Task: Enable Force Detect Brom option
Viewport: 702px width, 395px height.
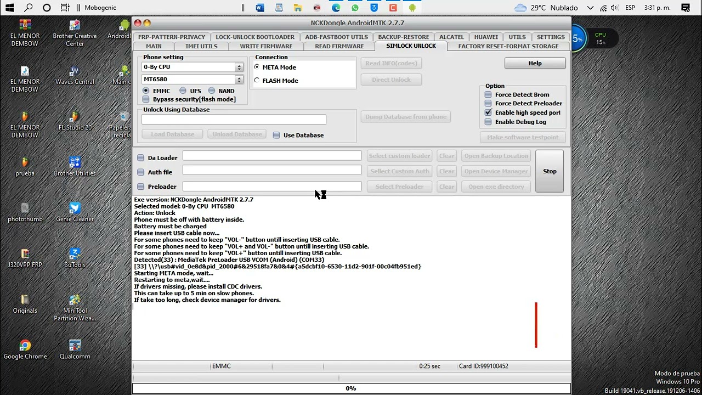Action: click(x=488, y=95)
